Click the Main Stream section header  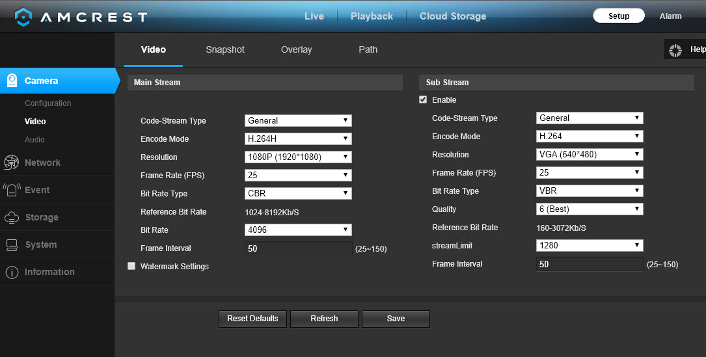coord(265,83)
